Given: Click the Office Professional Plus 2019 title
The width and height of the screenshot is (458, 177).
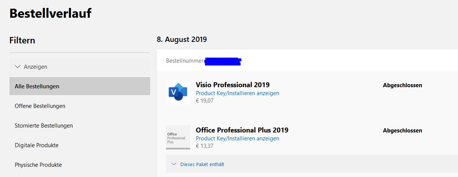Looking at the screenshot, I should [242, 130].
